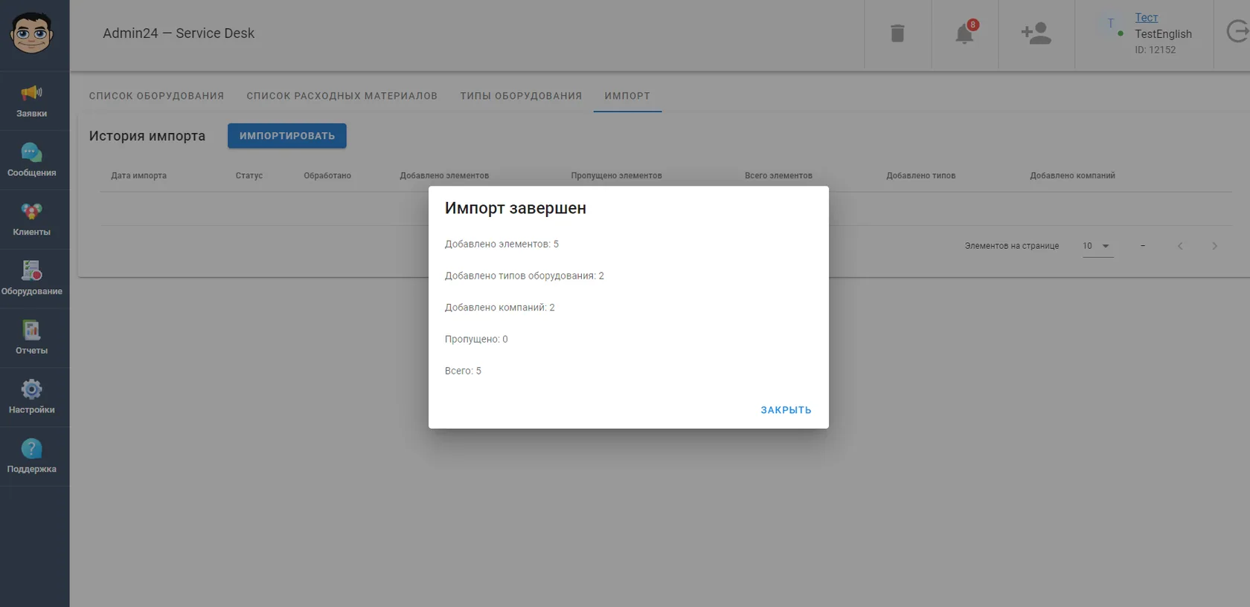1250x607 pixels.
Task: Click the Импортировать button
Action: click(287, 136)
